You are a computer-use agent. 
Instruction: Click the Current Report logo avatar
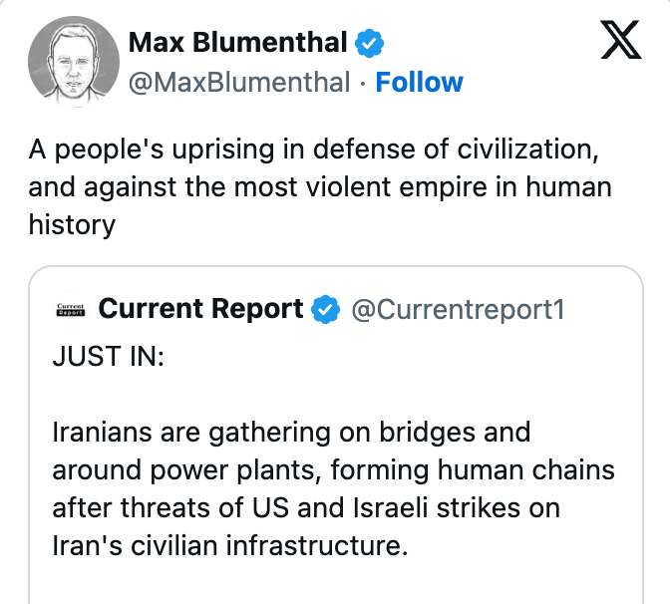pyautogui.click(x=70, y=310)
